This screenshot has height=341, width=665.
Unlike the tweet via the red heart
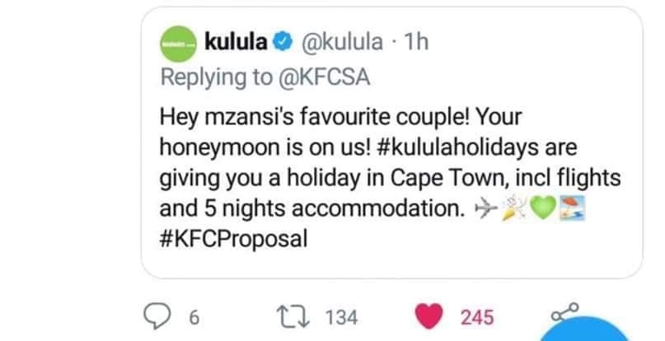point(433,317)
